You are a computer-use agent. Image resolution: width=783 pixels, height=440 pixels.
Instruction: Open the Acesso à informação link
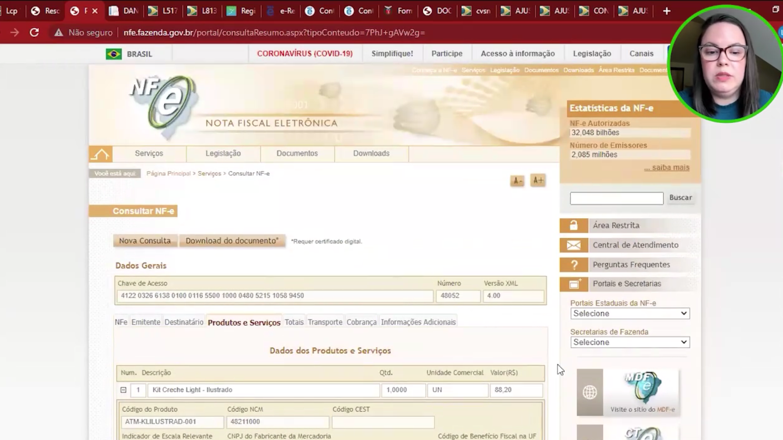(518, 54)
